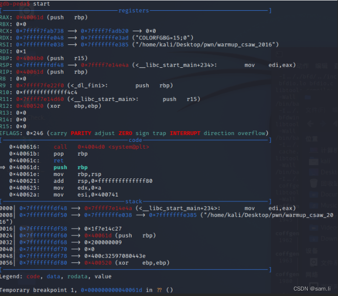The height and width of the screenshot is (296, 338).
Task: Select 0x7fffffffdf48 in the RSP row
Action: pos(40,65)
